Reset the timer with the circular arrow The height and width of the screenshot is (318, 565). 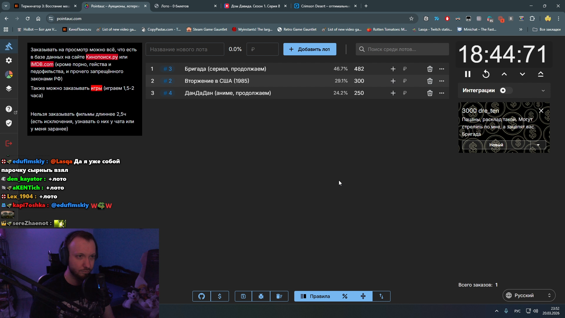click(486, 74)
